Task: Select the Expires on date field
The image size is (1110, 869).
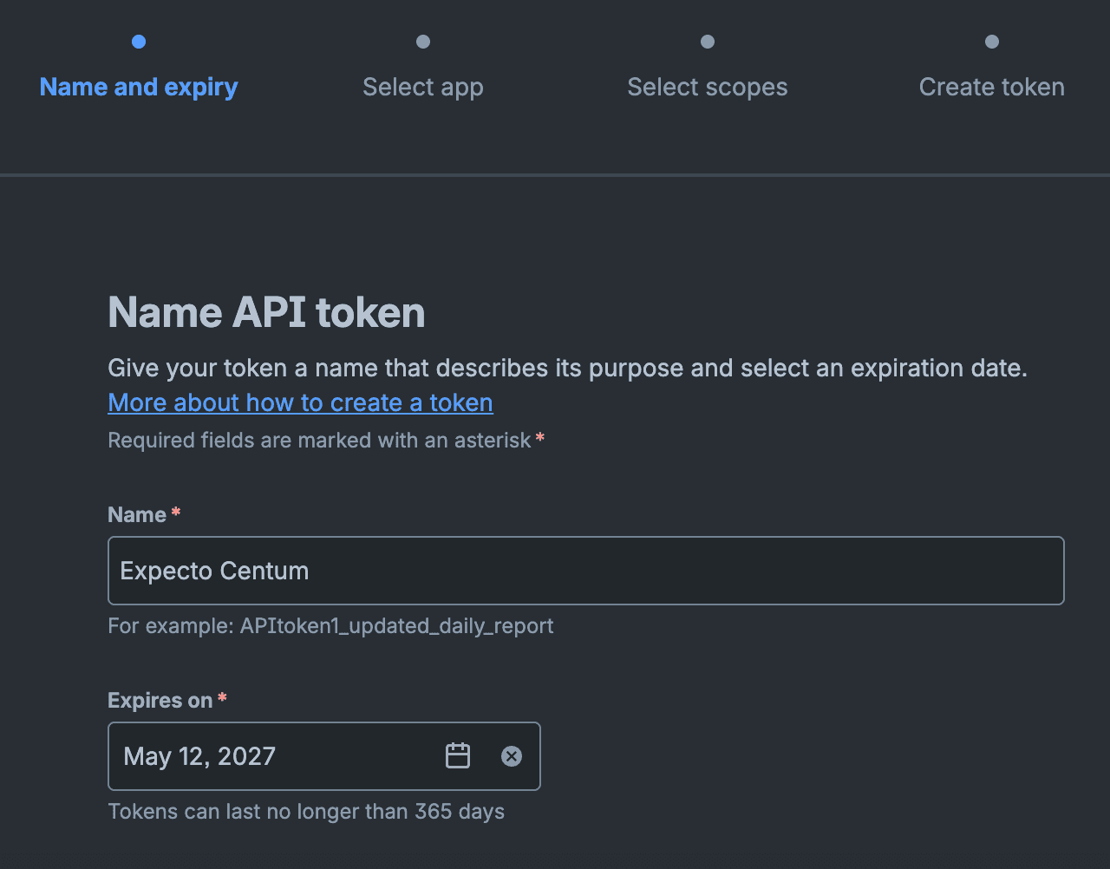Action: 324,756
